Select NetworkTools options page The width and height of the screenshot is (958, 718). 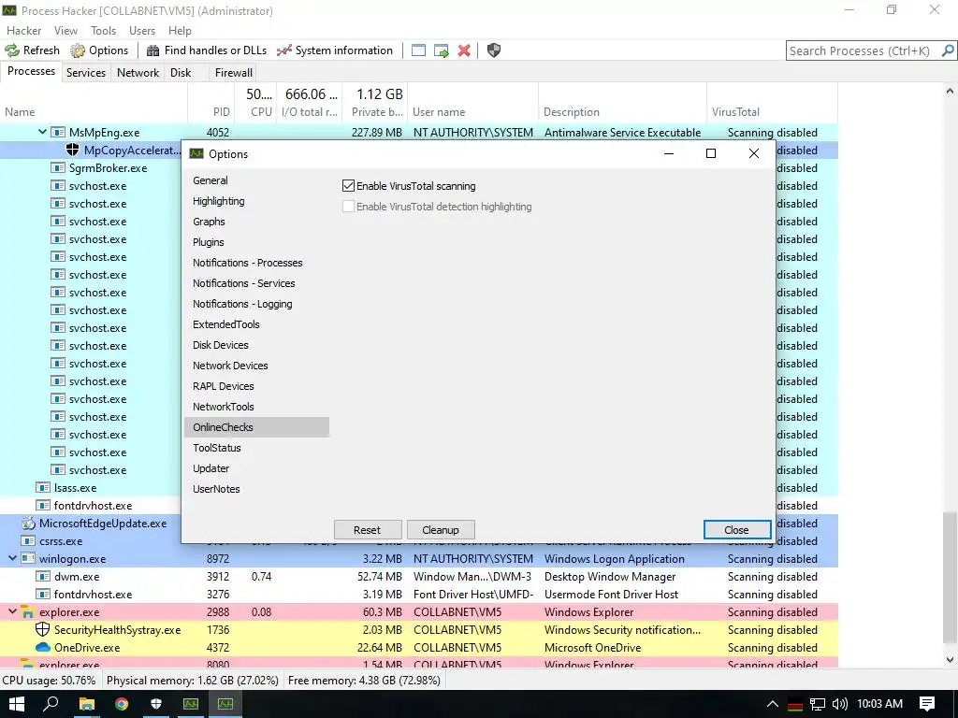(x=224, y=407)
